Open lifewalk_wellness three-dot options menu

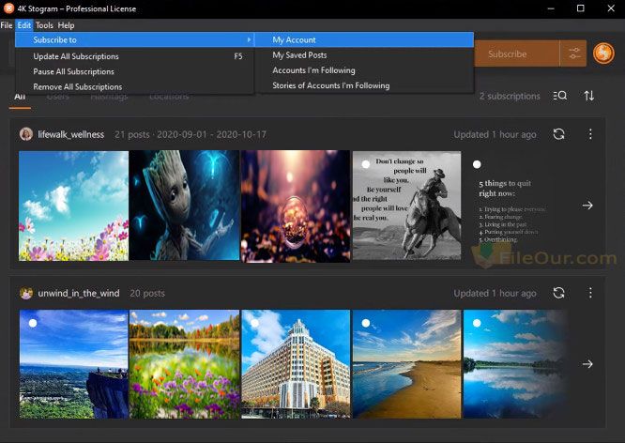tap(590, 134)
